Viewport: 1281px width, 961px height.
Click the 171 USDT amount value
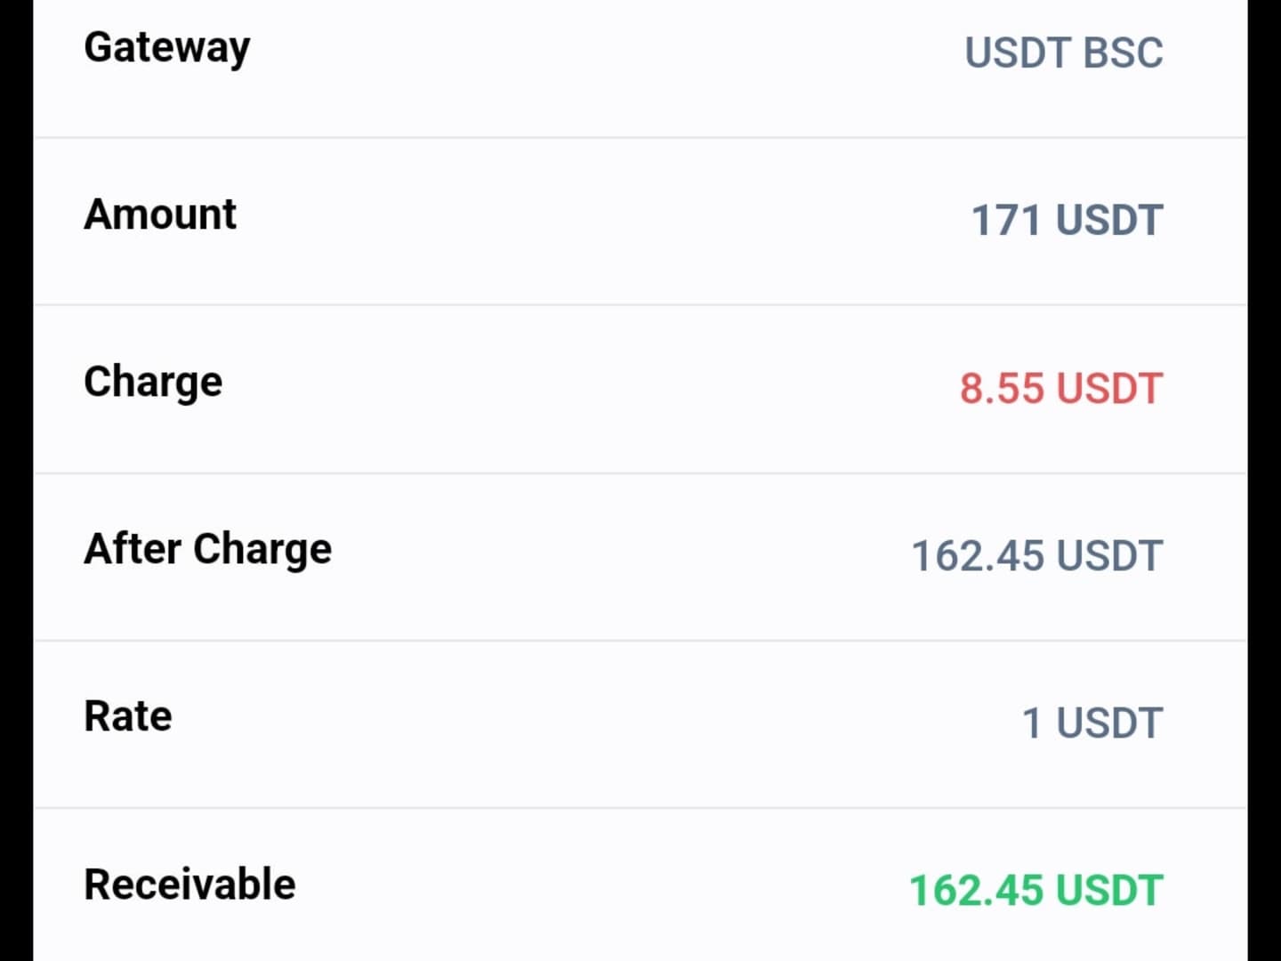point(1067,220)
